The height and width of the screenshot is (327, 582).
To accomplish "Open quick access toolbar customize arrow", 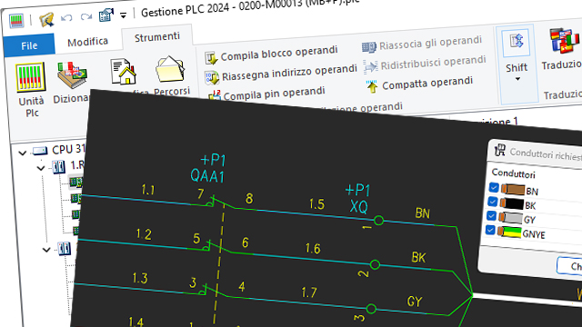I will click(x=123, y=15).
